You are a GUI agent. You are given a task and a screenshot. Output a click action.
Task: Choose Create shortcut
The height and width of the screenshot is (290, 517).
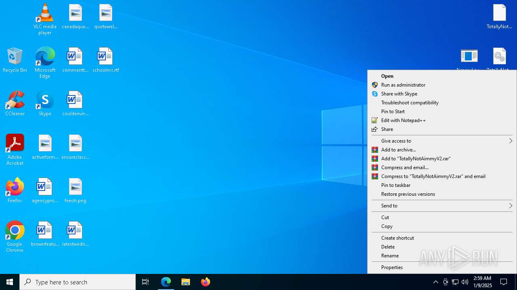tap(442, 238)
